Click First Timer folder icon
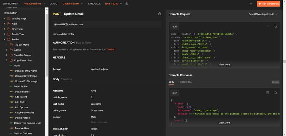Screen dimensions: 286x136 coord(9,29)
